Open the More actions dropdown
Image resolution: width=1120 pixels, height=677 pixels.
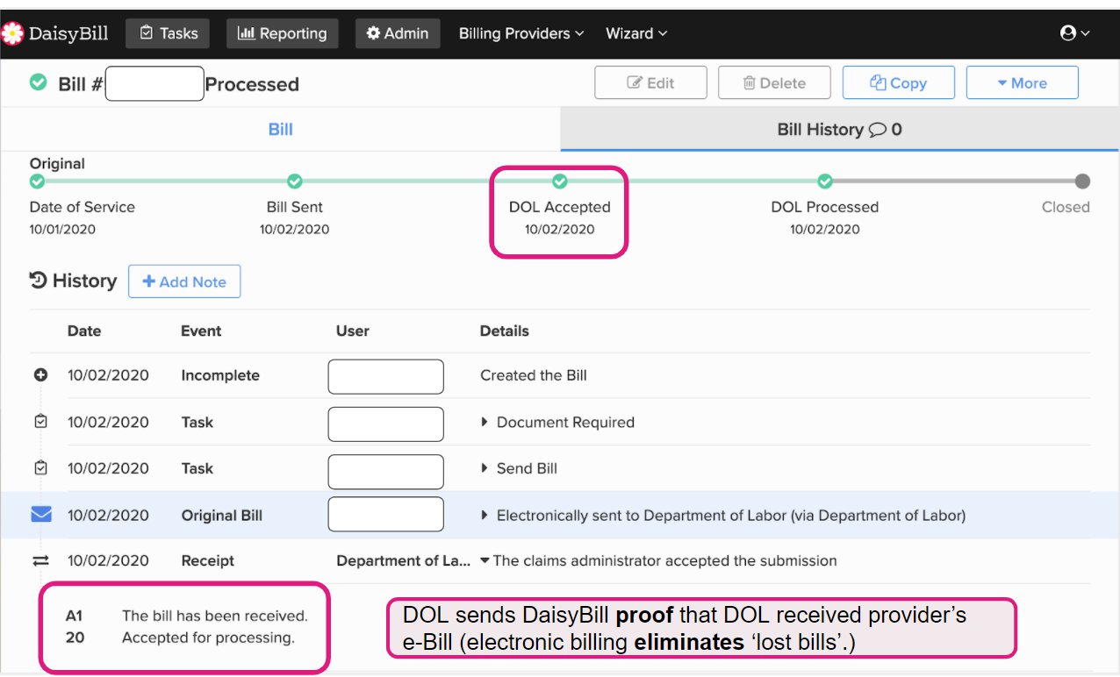coord(1022,83)
